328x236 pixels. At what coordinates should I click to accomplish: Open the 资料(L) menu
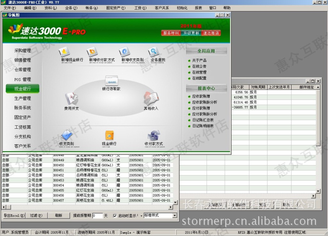pyautogui.click(x=51, y=8)
